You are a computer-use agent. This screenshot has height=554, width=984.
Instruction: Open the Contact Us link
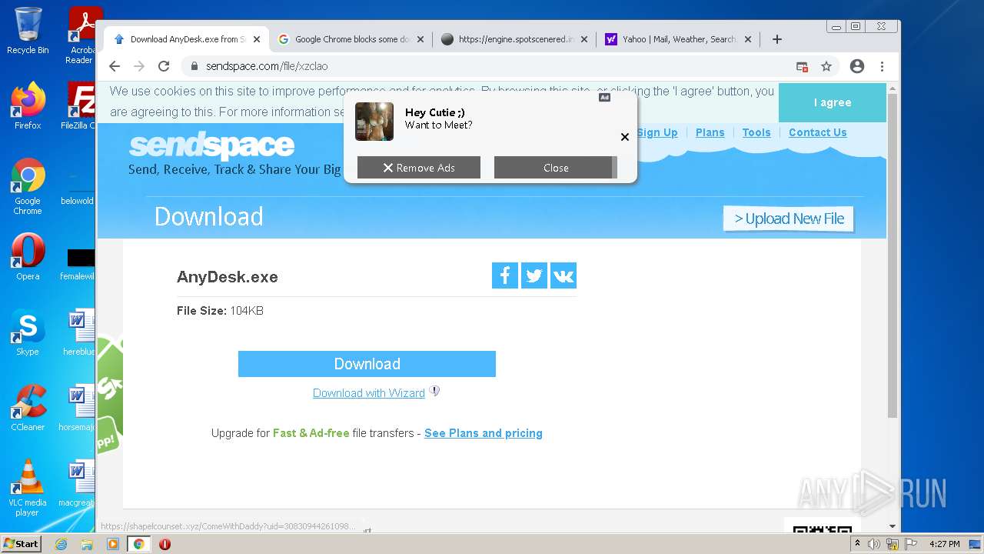pos(818,132)
